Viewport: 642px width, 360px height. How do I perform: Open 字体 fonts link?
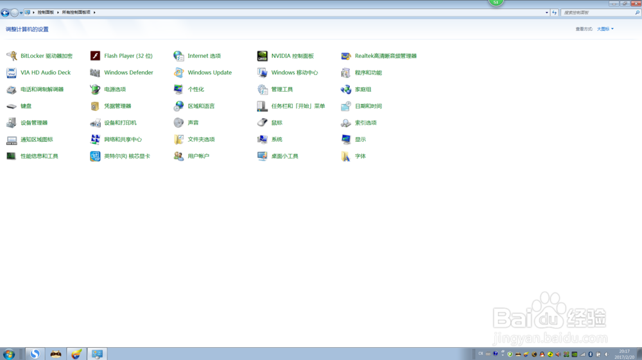(360, 157)
